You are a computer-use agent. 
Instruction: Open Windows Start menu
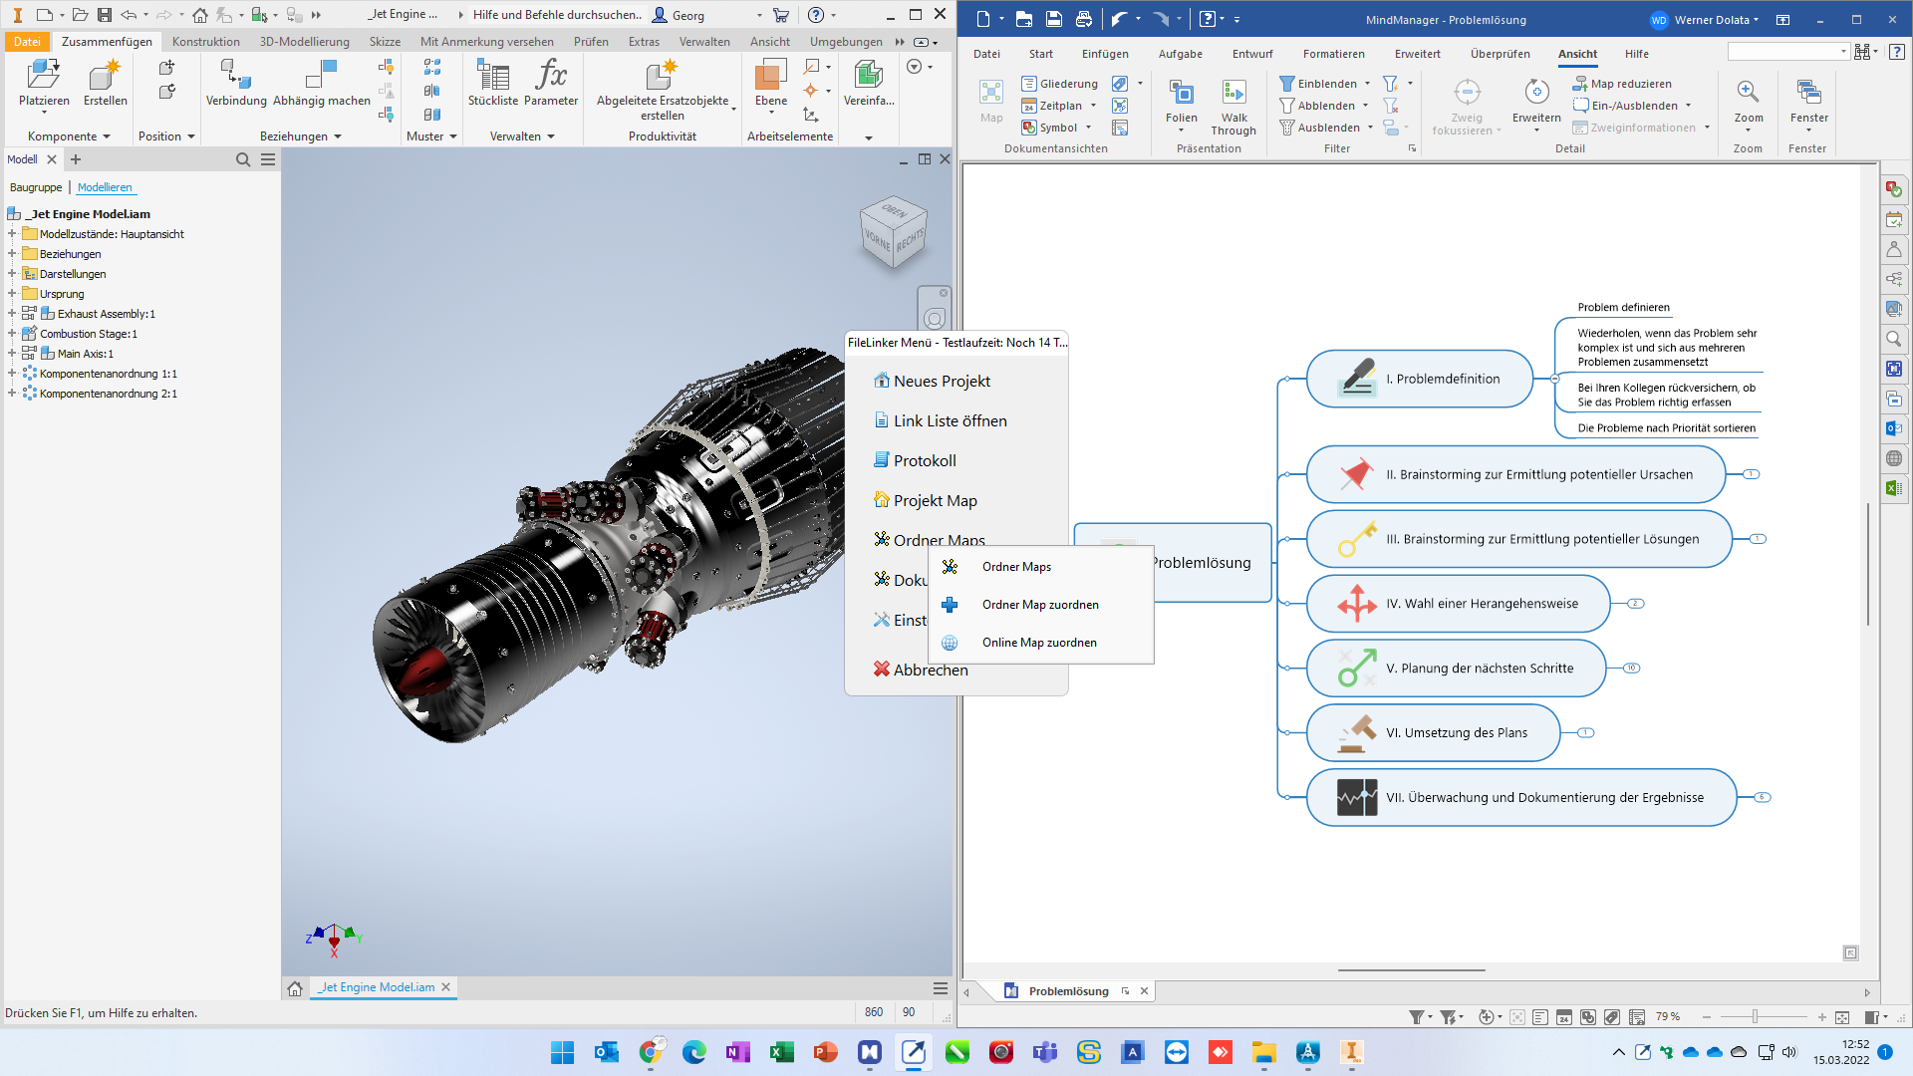(x=563, y=1052)
